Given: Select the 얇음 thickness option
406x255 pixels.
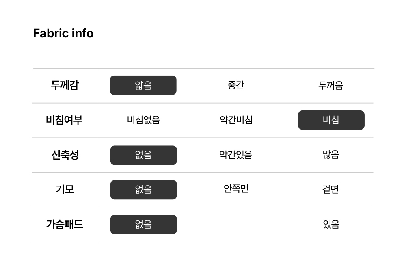Looking at the screenshot, I should (x=143, y=85).
